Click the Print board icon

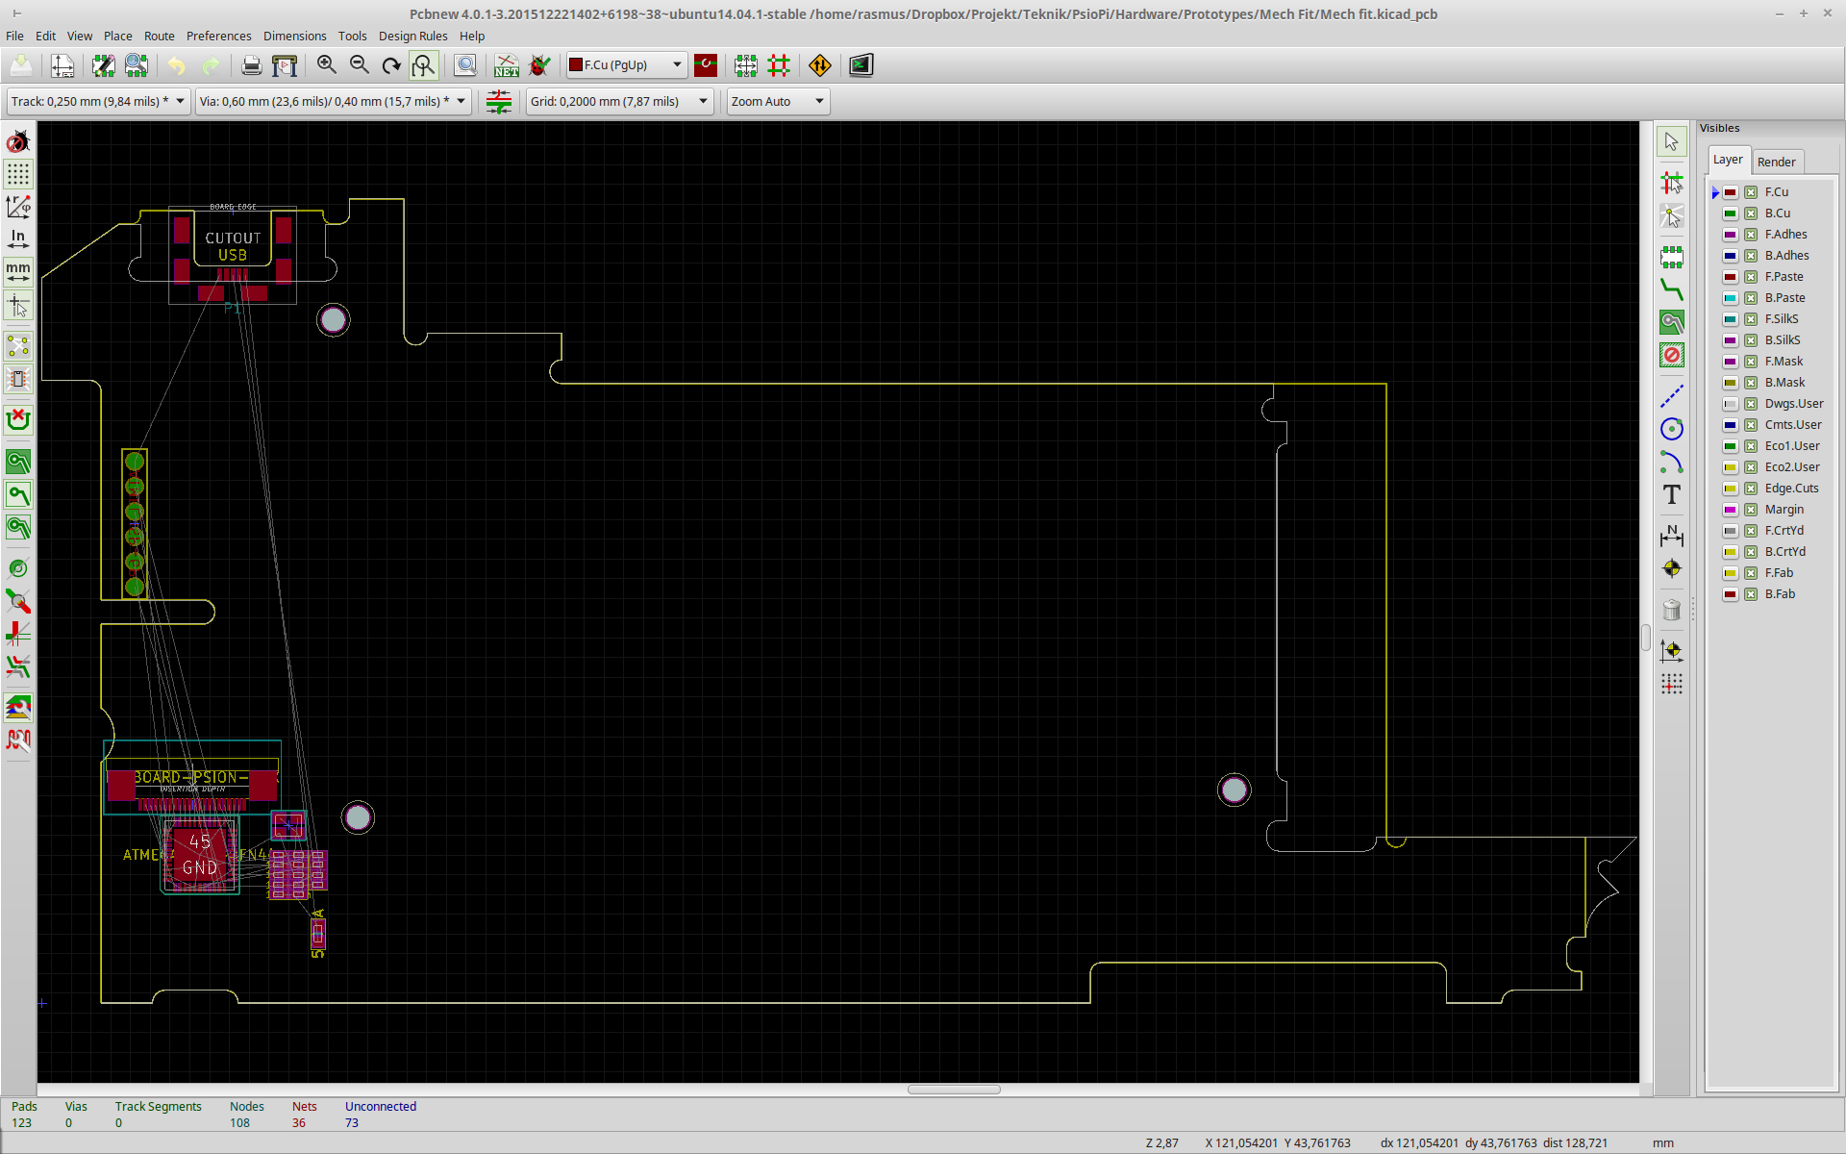tap(251, 65)
